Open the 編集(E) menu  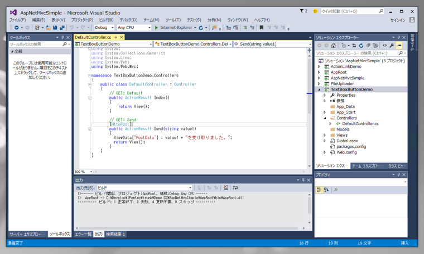[x=38, y=20]
